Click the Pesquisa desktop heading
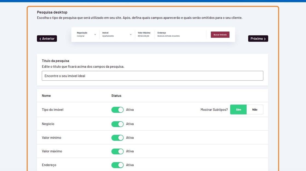Image resolution: width=306 pixels, height=171 pixels. tap(52, 12)
